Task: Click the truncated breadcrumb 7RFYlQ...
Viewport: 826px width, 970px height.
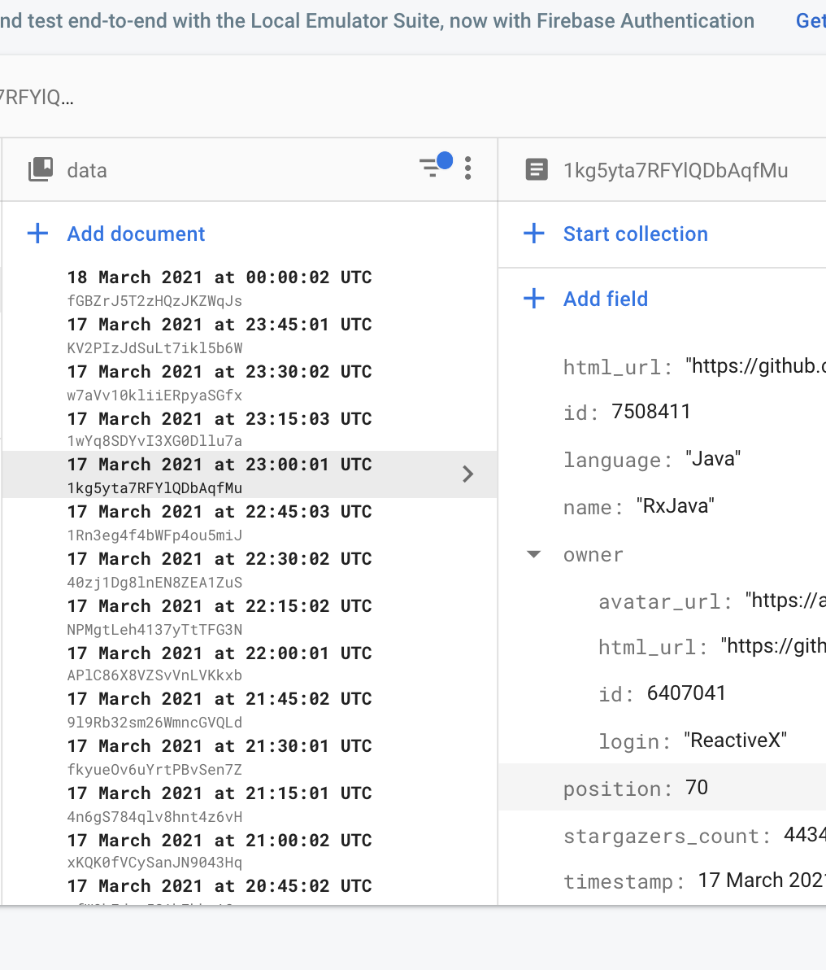Action: coord(37,97)
